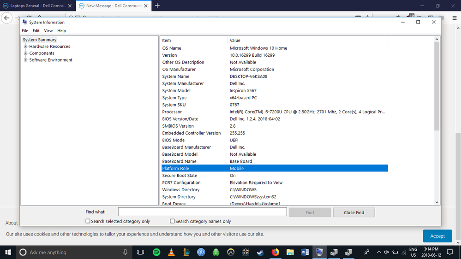Open the File menu
Image resolution: width=461 pixels, height=259 pixels.
click(x=25, y=30)
